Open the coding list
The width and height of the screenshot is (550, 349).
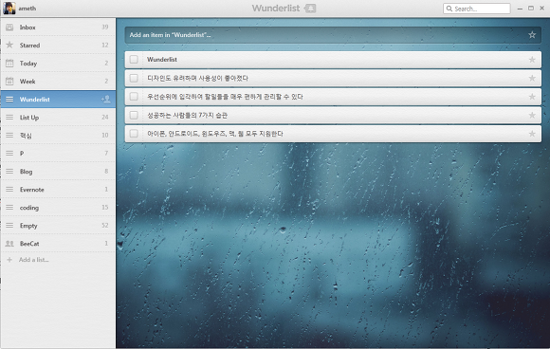(x=58, y=208)
